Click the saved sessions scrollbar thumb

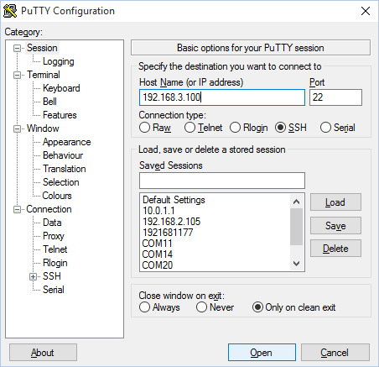(x=296, y=227)
